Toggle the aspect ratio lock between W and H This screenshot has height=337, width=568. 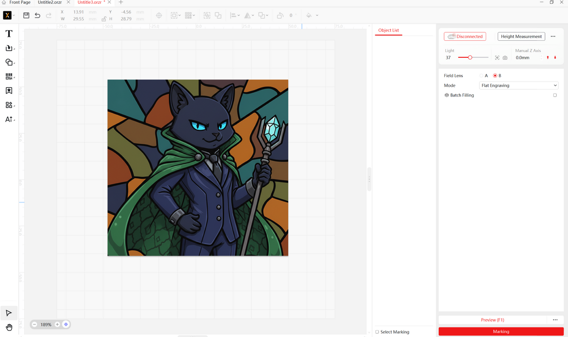point(104,18)
